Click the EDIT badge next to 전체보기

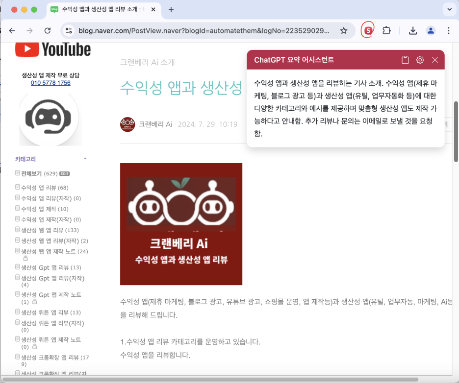coord(64,174)
